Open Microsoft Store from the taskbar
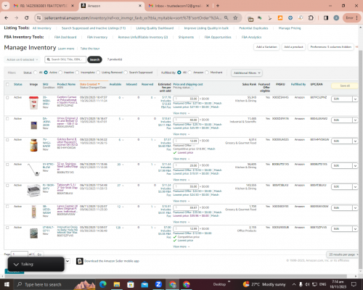 [x=131, y=284]
